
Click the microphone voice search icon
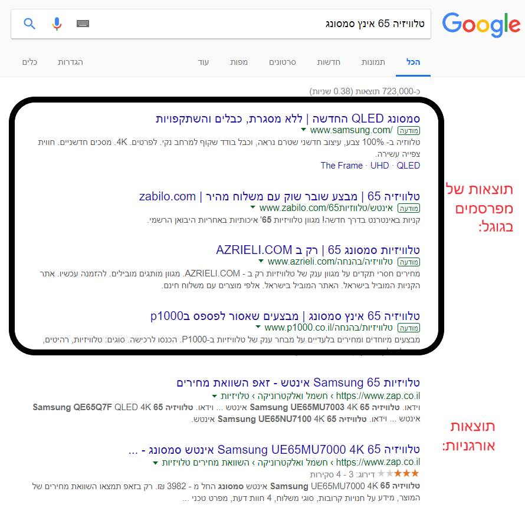coord(57,24)
